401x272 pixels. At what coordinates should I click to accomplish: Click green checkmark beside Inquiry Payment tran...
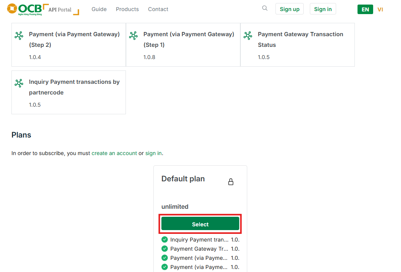[164, 240]
